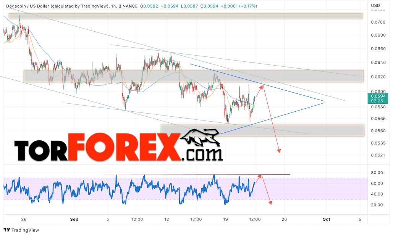Screen dimensions: 393x236
Task: Click the TradingView logo link
Action: pyautogui.click(x=21, y=230)
